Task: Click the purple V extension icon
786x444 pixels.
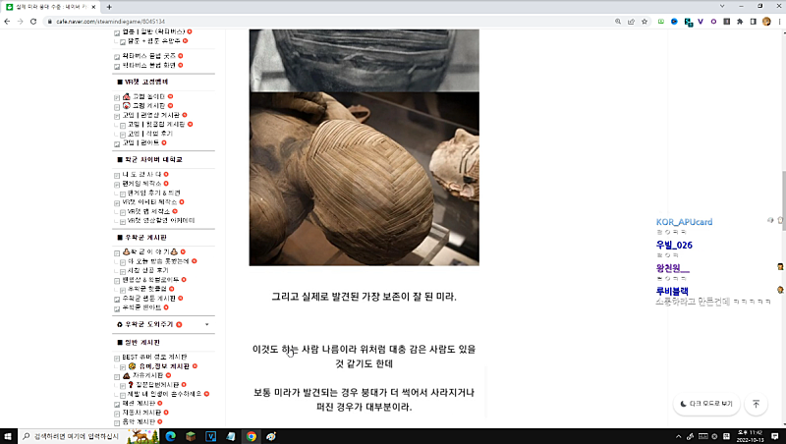Action: click(701, 22)
